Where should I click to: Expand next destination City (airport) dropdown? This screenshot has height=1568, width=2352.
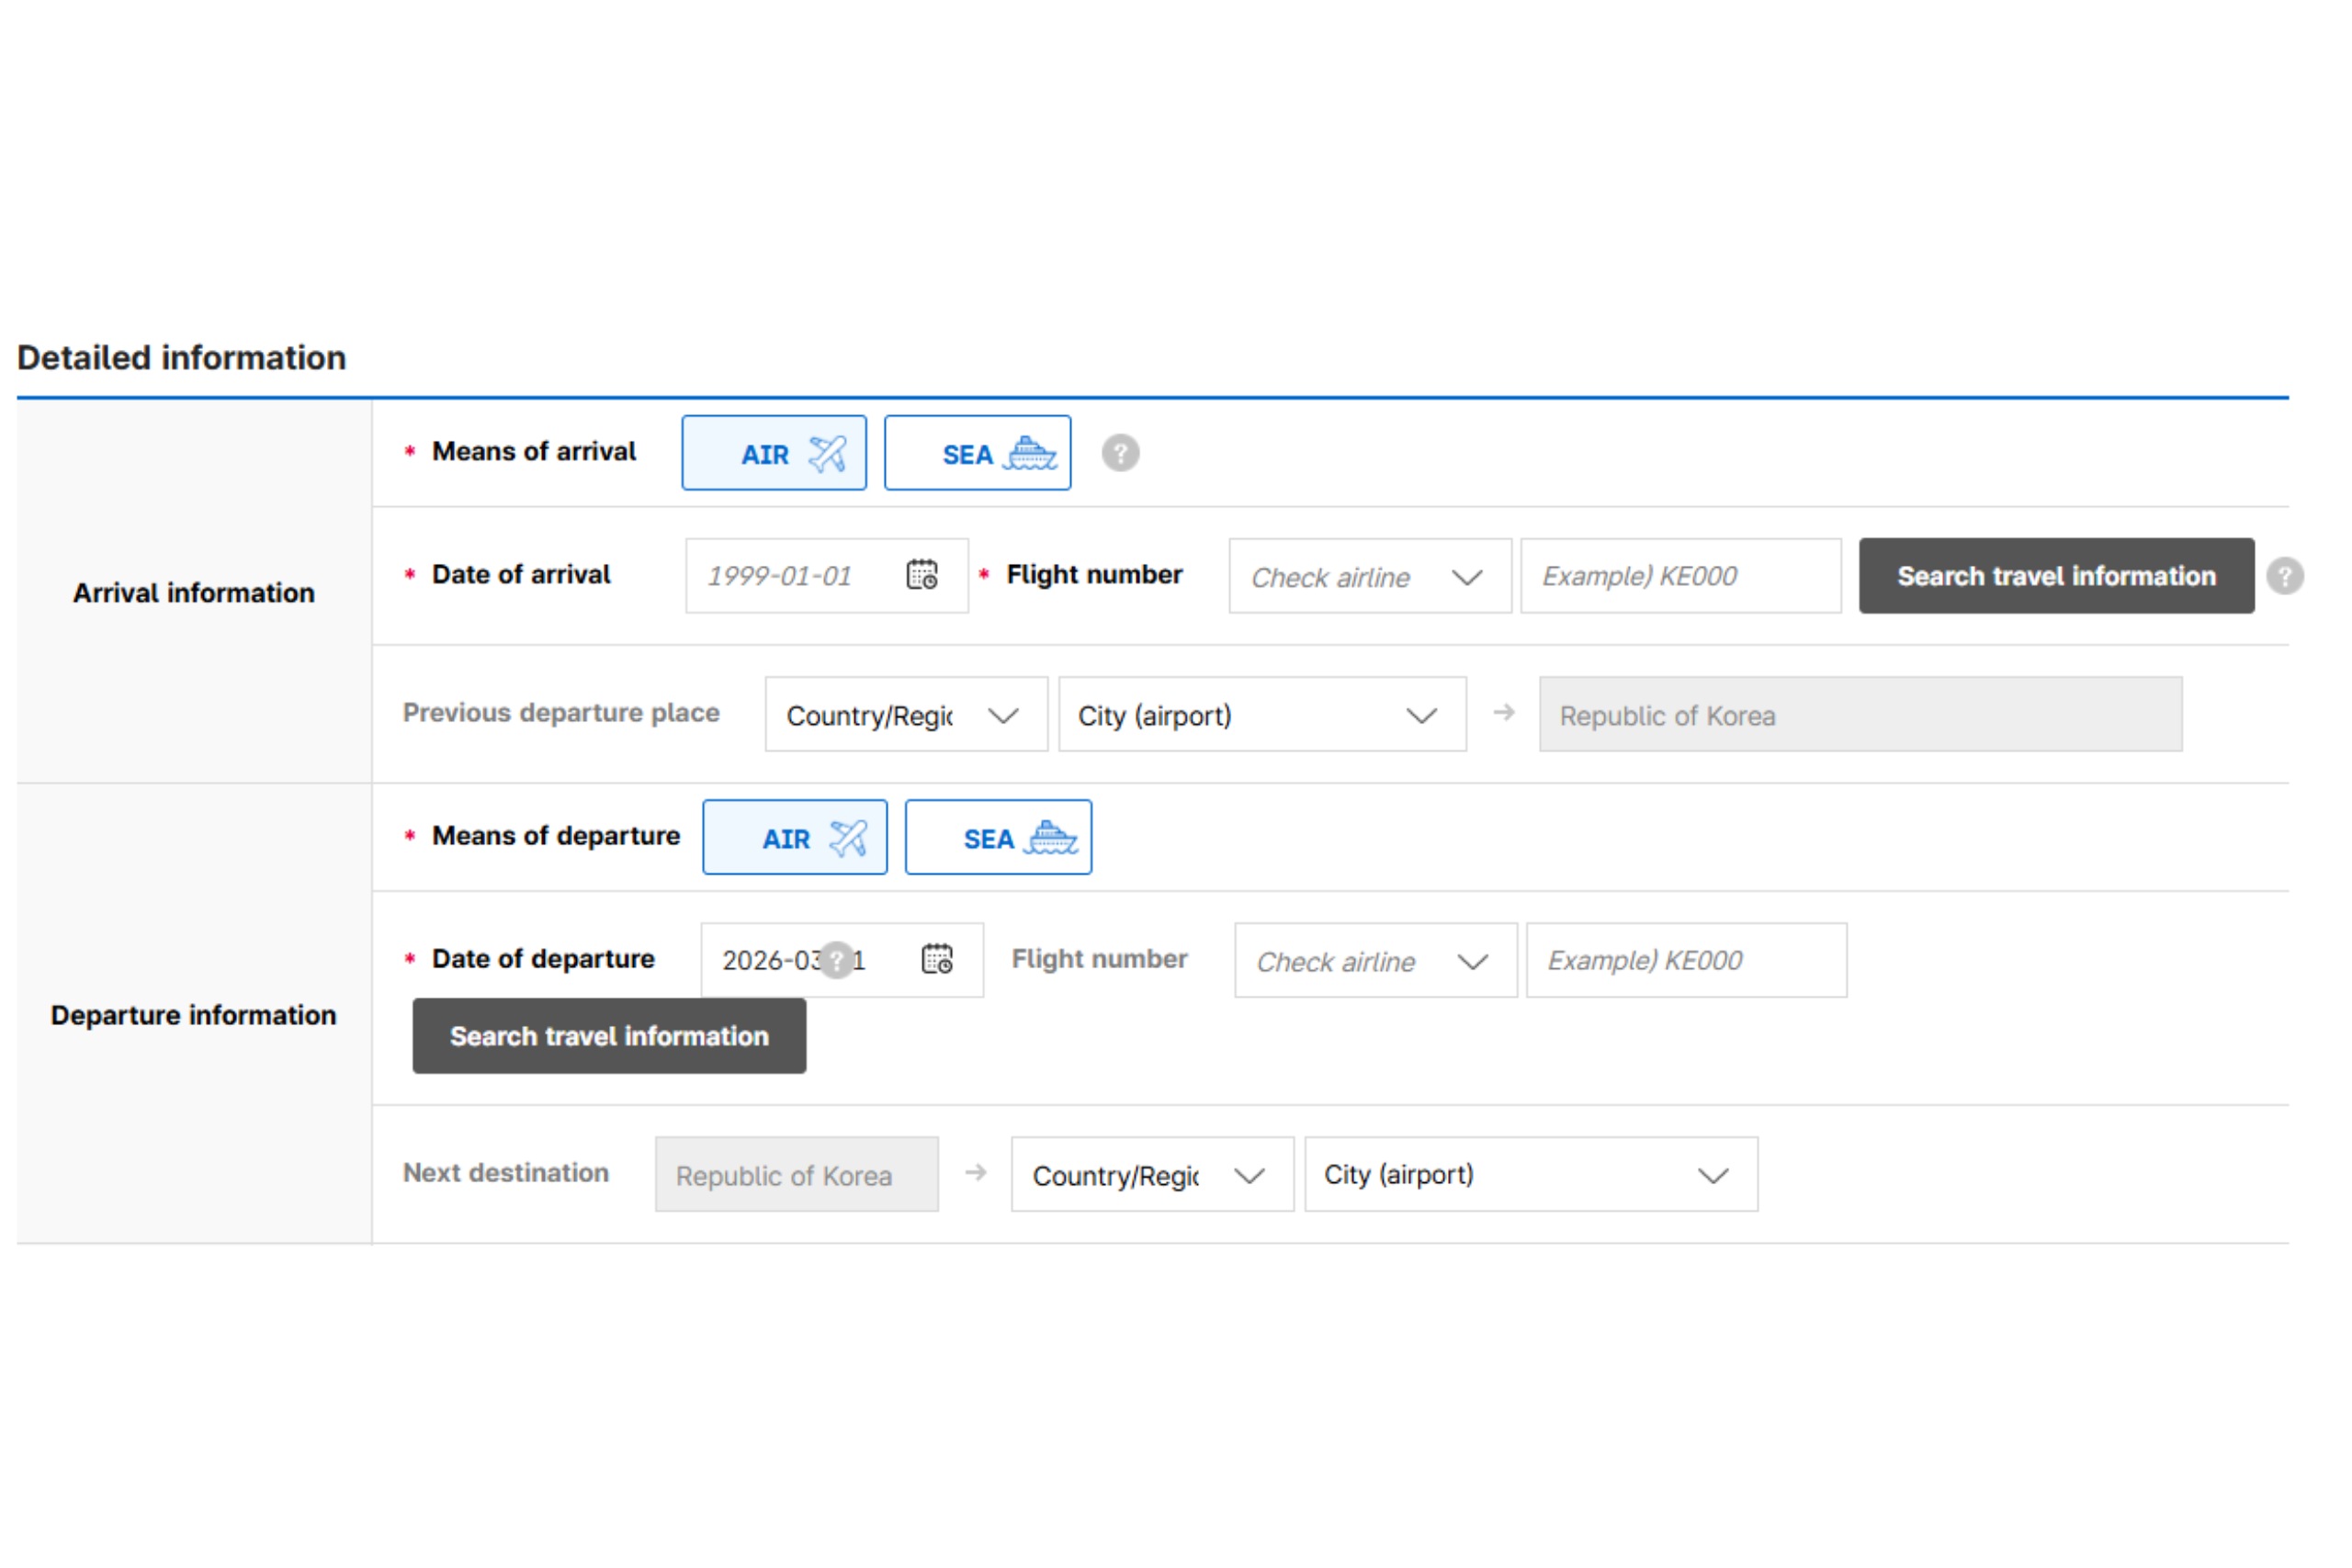coord(1530,1174)
